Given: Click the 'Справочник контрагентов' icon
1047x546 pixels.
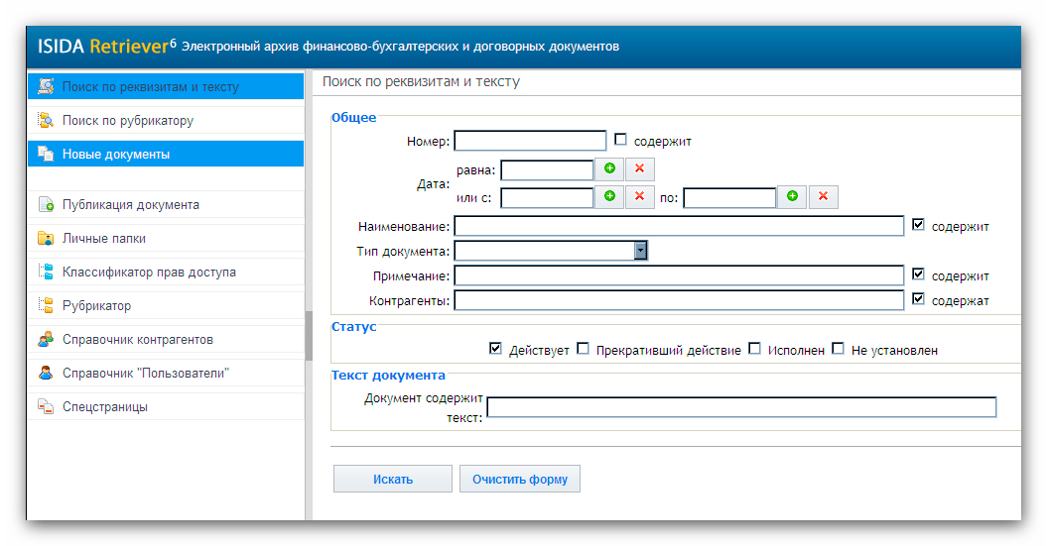Looking at the screenshot, I should [x=46, y=339].
